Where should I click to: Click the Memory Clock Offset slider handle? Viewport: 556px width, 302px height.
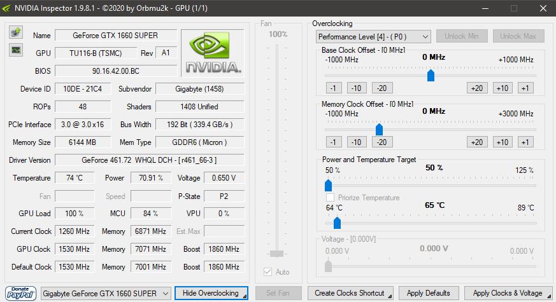click(379, 129)
